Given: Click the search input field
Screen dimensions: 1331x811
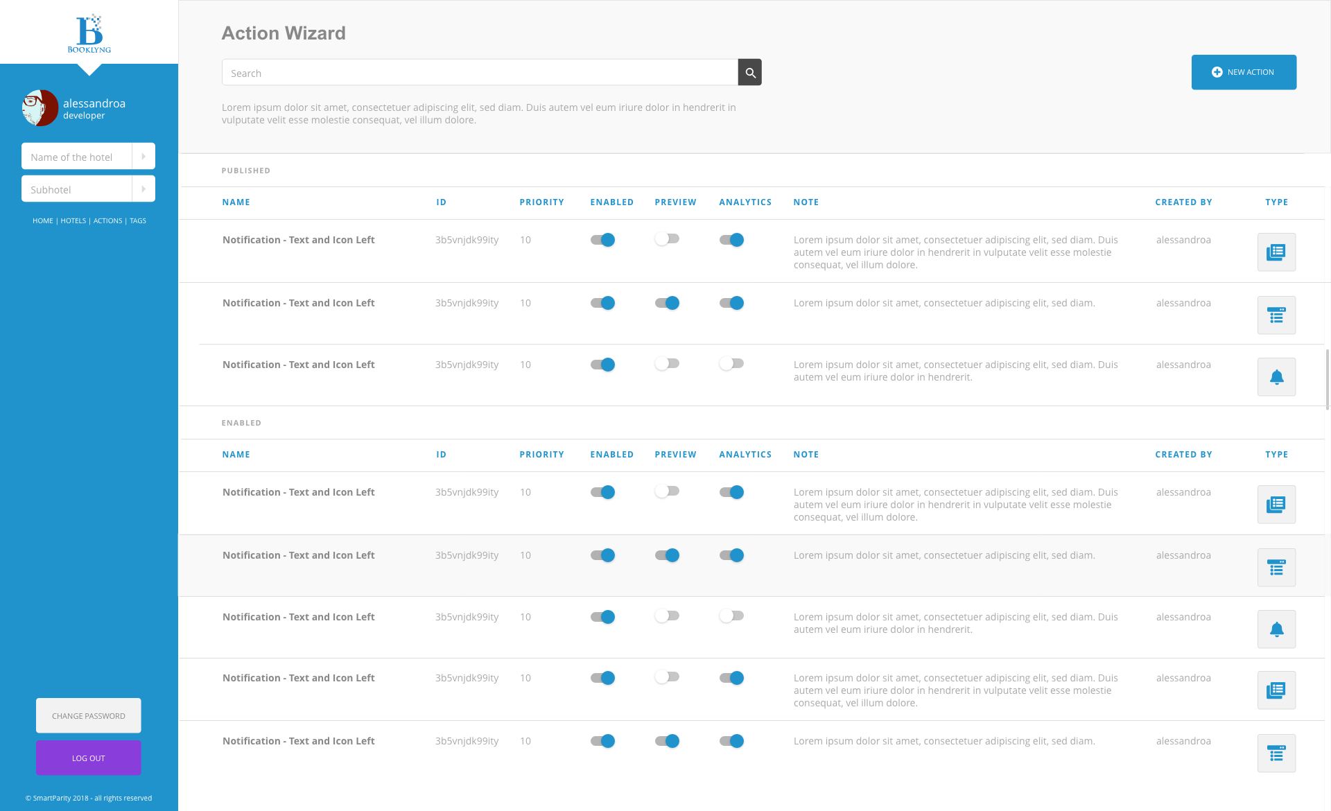Looking at the screenshot, I should (x=479, y=72).
